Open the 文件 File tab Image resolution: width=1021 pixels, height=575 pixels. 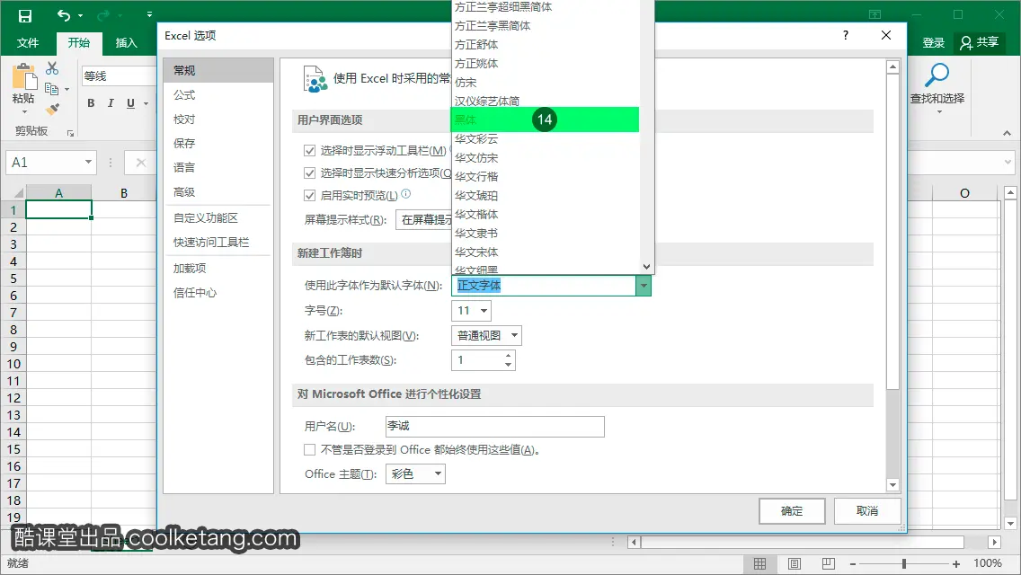pos(27,43)
